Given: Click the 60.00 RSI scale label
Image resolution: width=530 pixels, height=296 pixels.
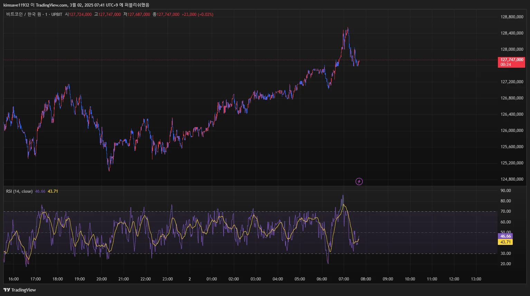Looking at the screenshot, I should point(505,222).
